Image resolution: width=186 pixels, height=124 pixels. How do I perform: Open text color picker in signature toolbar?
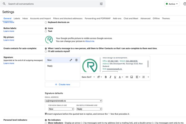[121, 77]
